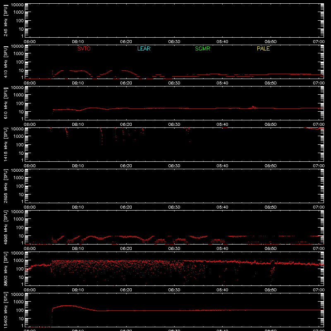This screenshot has width=331, height=331.
Task: Click the small burst near 06:46 on 610 MHz curve
Action: [x=253, y=108]
